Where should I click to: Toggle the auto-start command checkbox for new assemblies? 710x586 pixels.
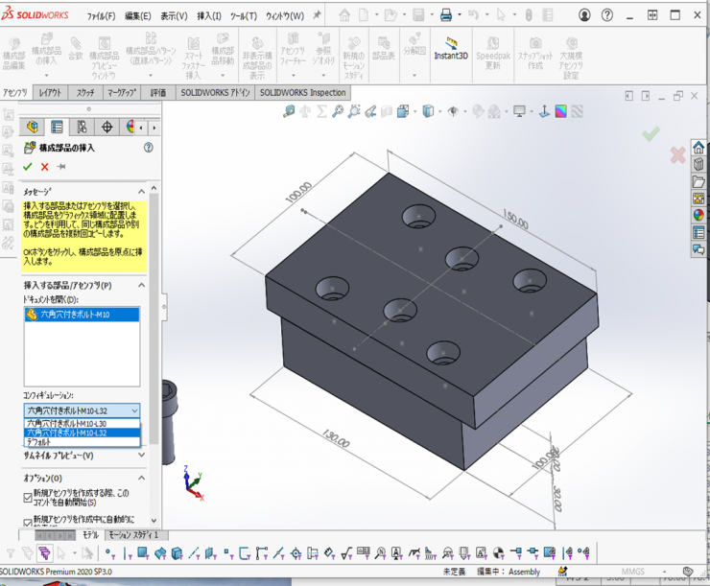[27, 496]
